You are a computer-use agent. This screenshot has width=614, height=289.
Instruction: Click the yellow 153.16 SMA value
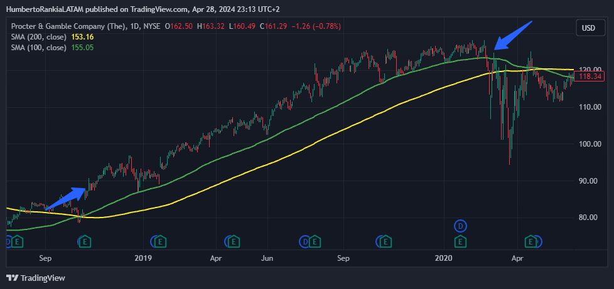click(x=83, y=37)
